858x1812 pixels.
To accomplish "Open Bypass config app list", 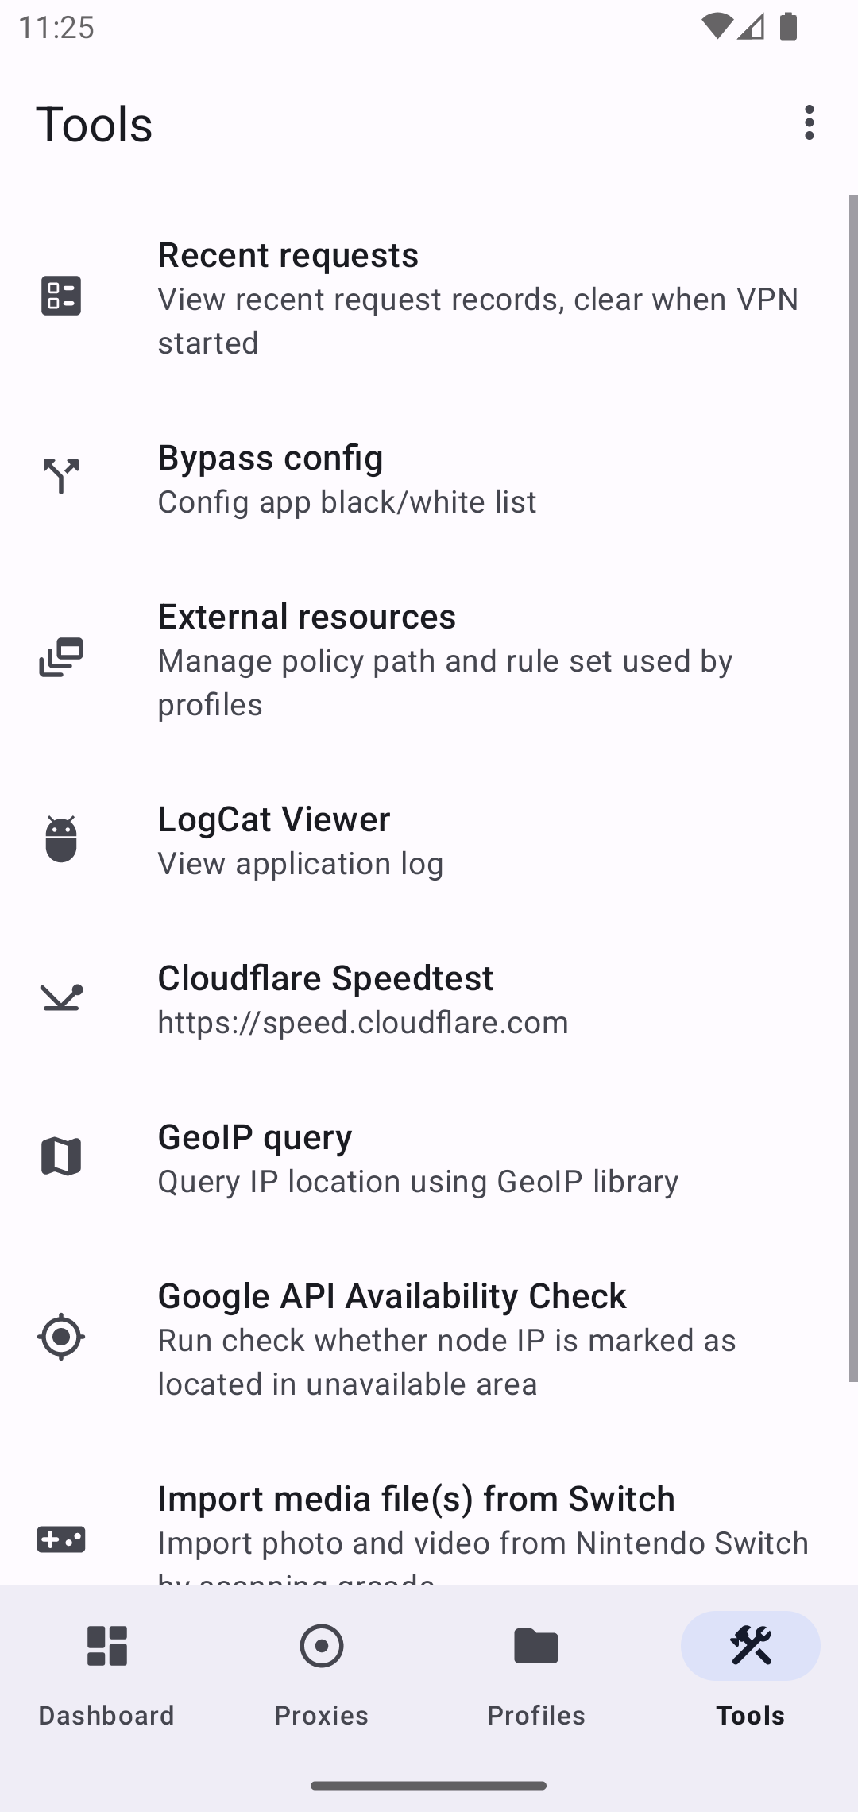I will (477, 478).
